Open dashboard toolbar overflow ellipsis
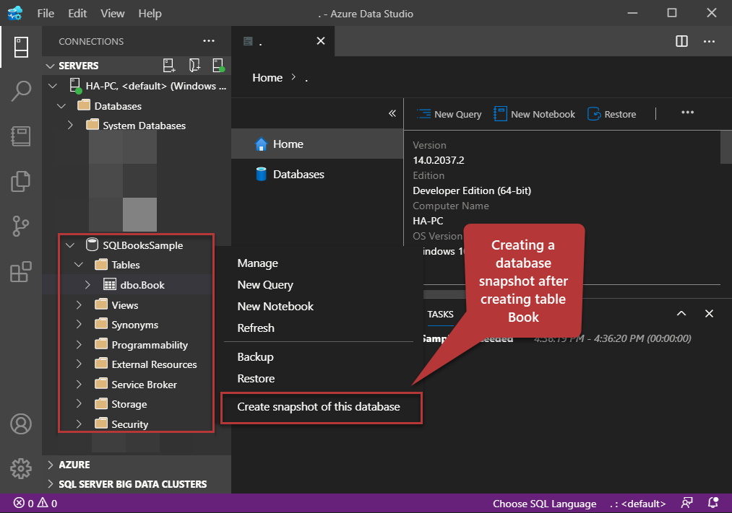732x513 pixels. tap(687, 113)
